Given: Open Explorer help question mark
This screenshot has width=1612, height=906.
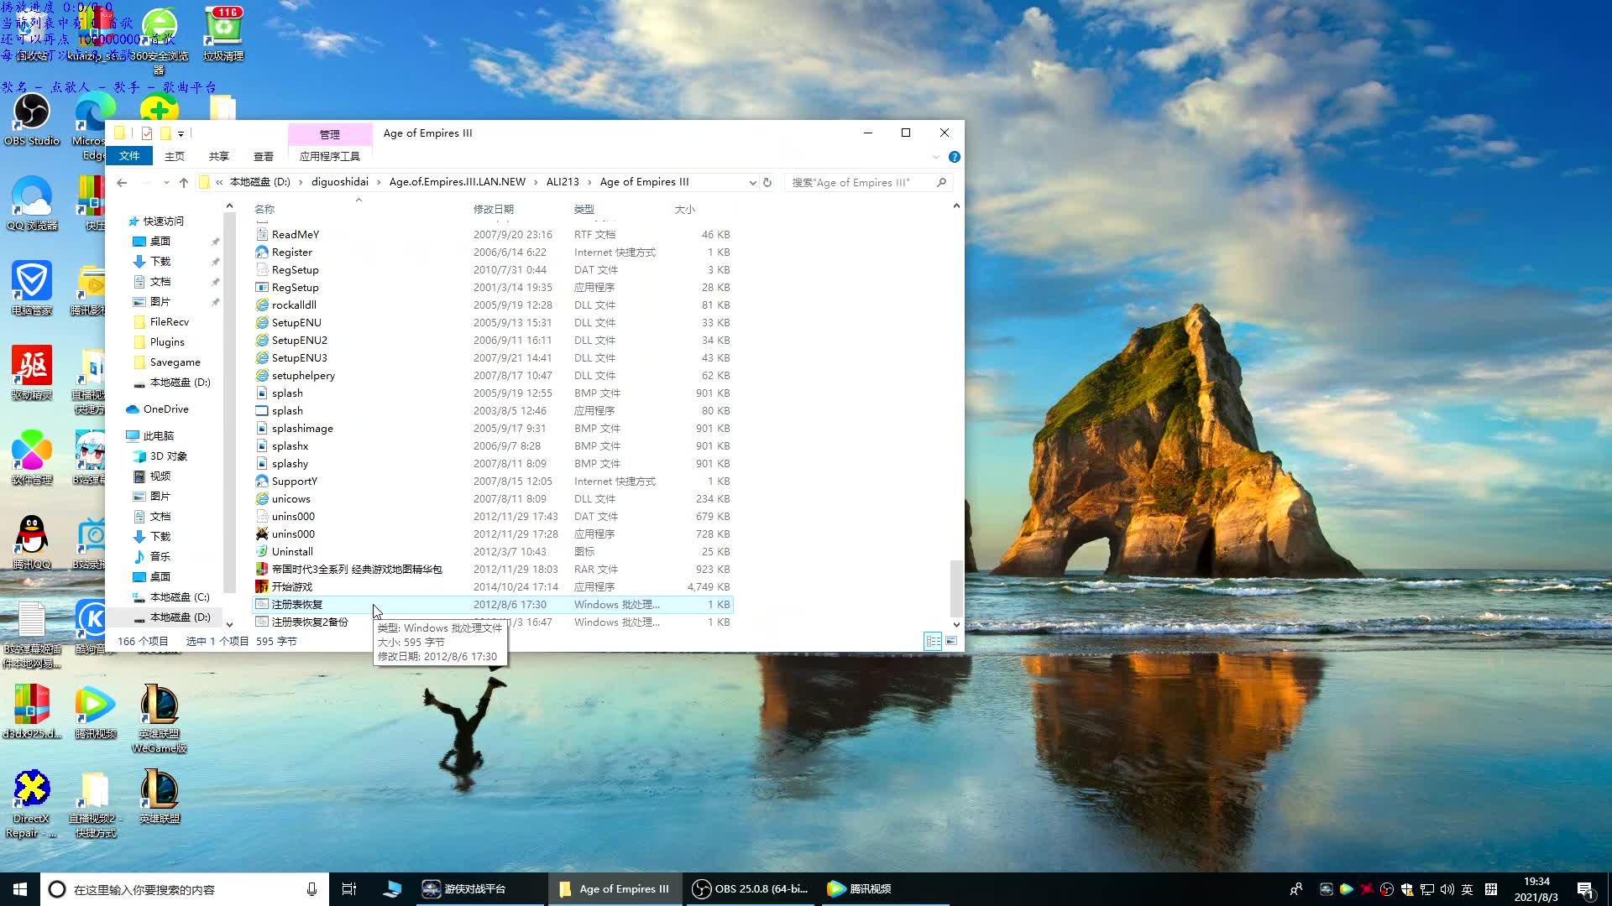Looking at the screenshot, I should click(954, 157).
